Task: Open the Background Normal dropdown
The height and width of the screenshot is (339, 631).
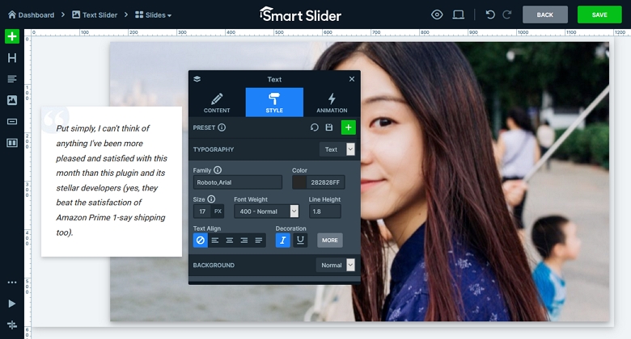Action: (335, 265)
